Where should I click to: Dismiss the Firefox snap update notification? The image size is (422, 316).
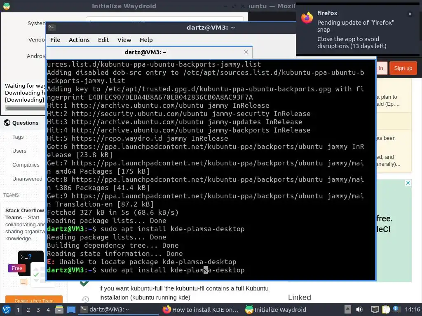coord(410,14)
